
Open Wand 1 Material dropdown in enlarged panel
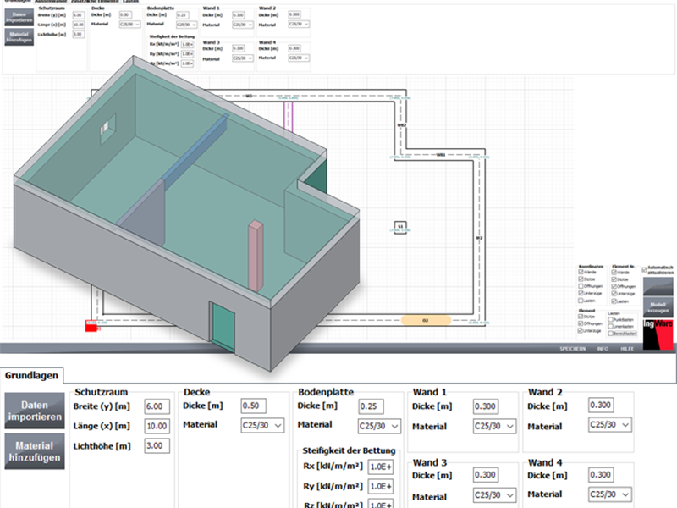click(493, 426)
